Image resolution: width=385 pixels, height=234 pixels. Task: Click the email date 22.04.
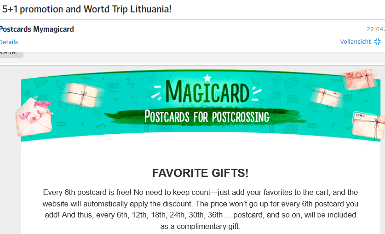(x=375, y=29)
